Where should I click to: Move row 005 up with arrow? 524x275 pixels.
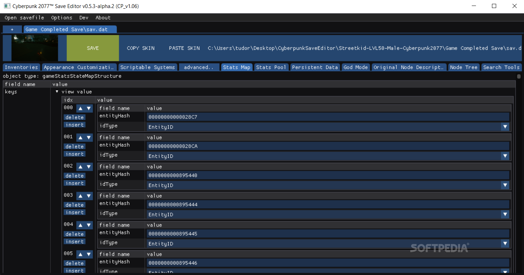pyautogui.click(x=80, y=254)
